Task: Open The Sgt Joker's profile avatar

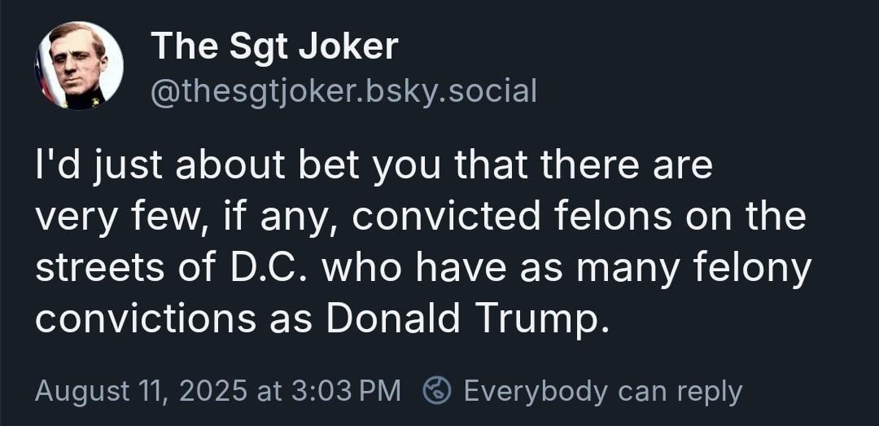Action: [x=79, y=66]
